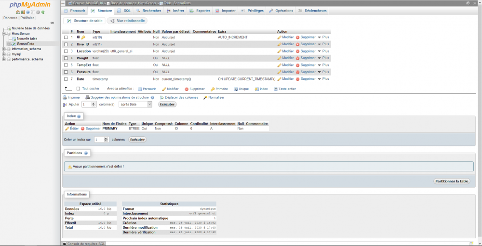The width and height of the screenshot is (482, 246).
Task: Enable the Tout cocher checkbox
Action: pos(79,89)
